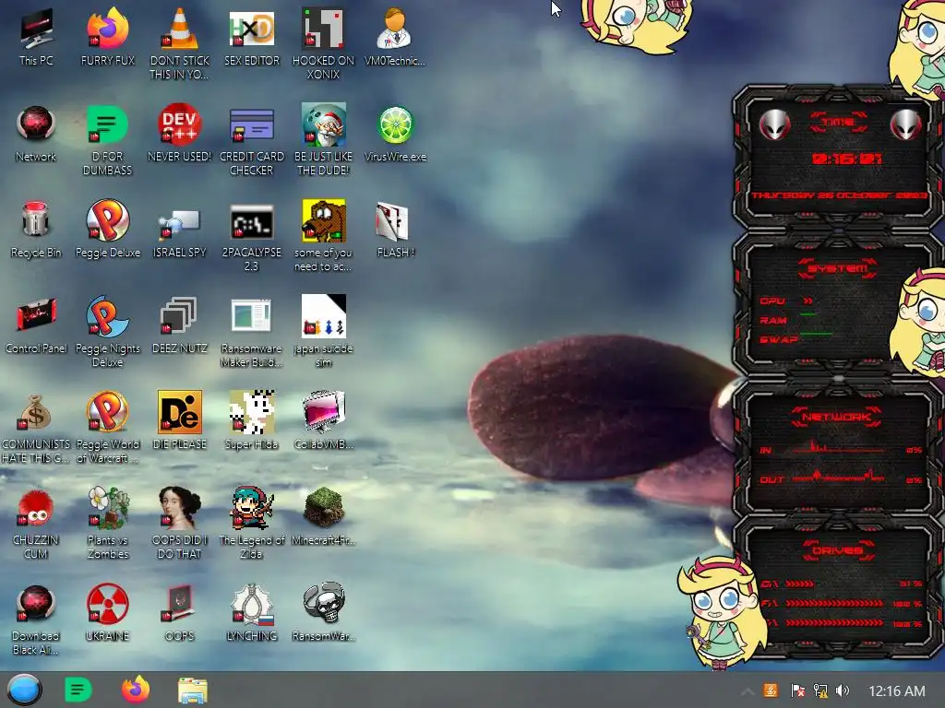Click the left alien head in TIME widget
Image resolution: width=945 pixels, height=708 pixels.
click(x=774, y=124)
